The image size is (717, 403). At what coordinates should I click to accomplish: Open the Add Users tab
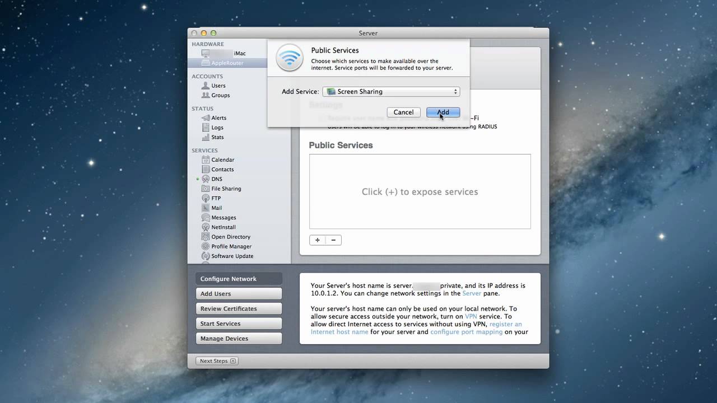click(x=239, y=294)
